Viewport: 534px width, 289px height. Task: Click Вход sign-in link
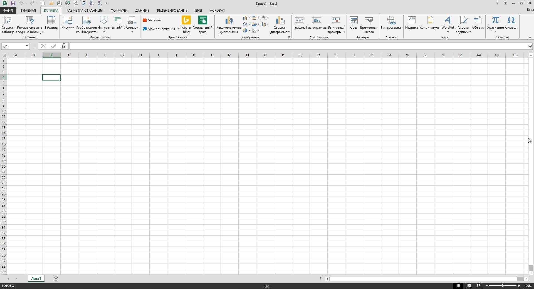click(530, 10)
